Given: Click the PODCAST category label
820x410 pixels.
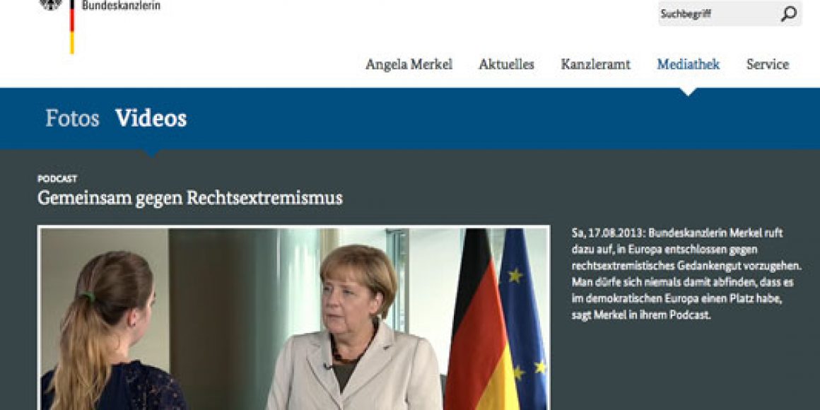Looking at the screenshot, I should click(57, 179).
